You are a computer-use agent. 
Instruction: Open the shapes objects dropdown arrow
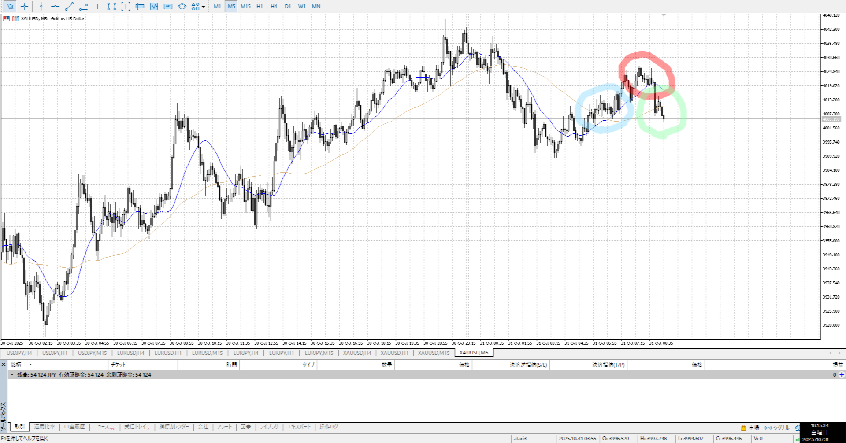click(x=203, y=7)
